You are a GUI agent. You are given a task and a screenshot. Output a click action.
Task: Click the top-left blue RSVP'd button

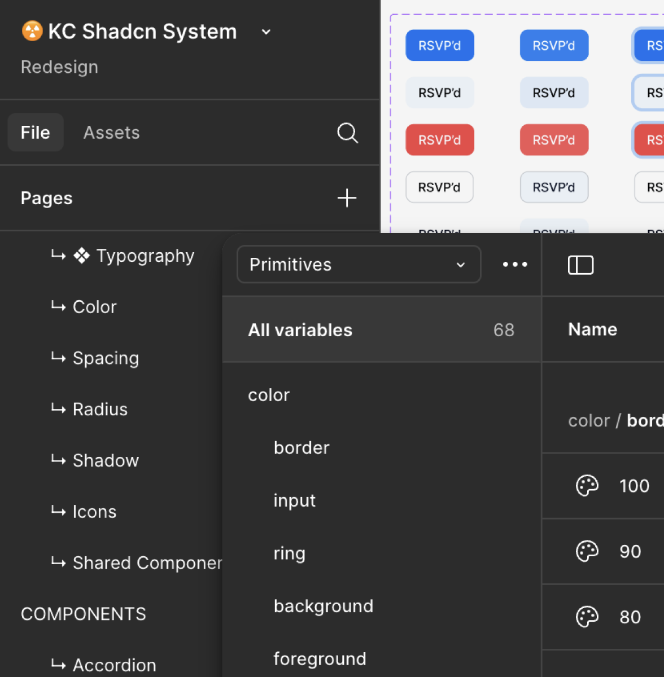tap(439, 46)
